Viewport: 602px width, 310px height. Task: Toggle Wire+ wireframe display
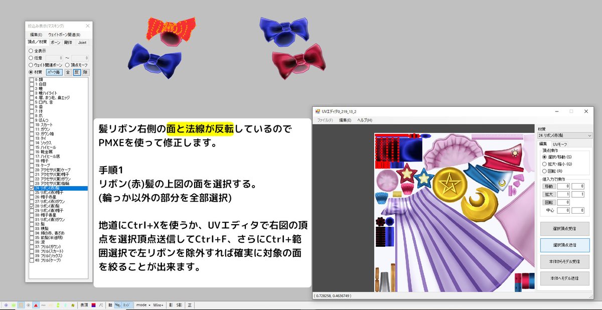(x=158, y=305)
